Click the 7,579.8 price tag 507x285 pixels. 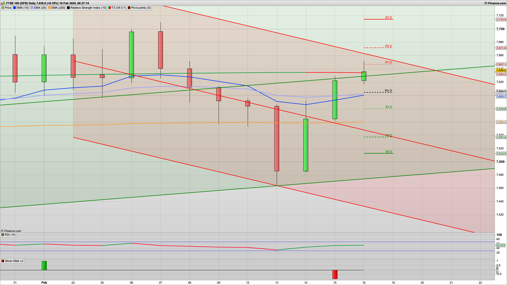point(501,109)
